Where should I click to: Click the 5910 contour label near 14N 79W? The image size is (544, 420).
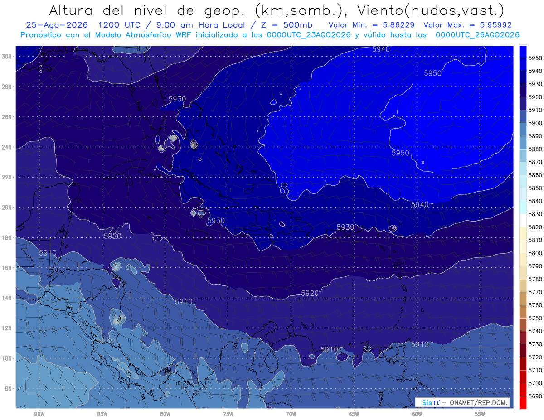tap(184, 302)
